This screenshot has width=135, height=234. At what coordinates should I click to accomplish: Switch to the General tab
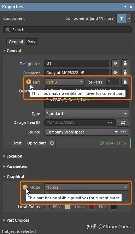tap(16, 42)
